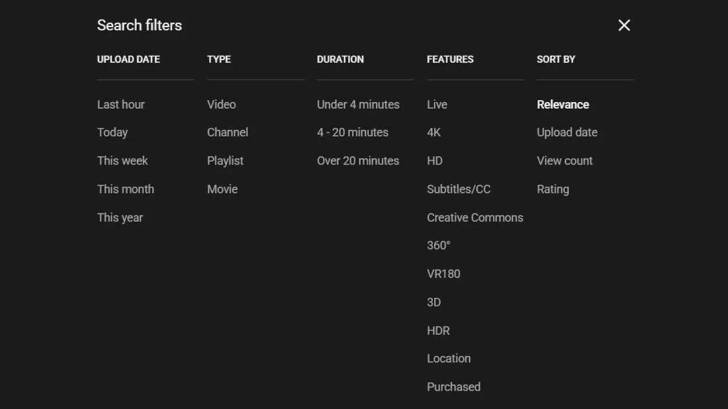The width and height of the screenshot is (728, 409).
Task: Enable the Subtitles/CC filter
Action: coord(459,189)
